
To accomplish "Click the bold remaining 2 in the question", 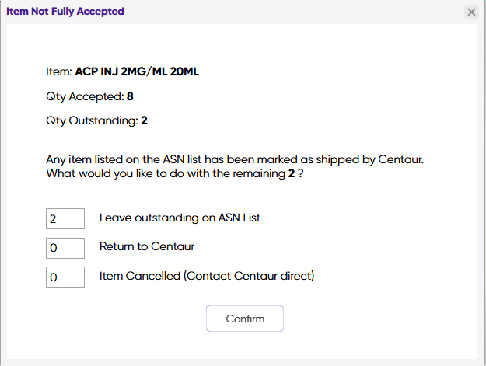I will [291, 172].
